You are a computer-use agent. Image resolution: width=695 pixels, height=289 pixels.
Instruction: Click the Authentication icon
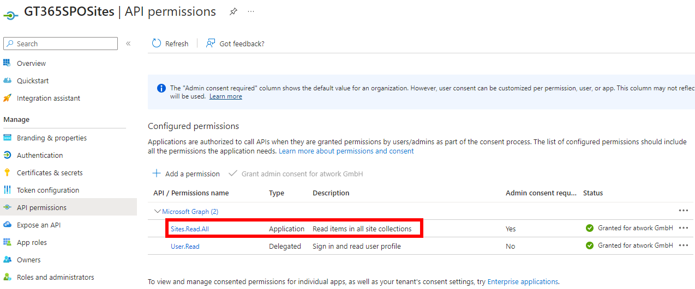click(7, 155)
